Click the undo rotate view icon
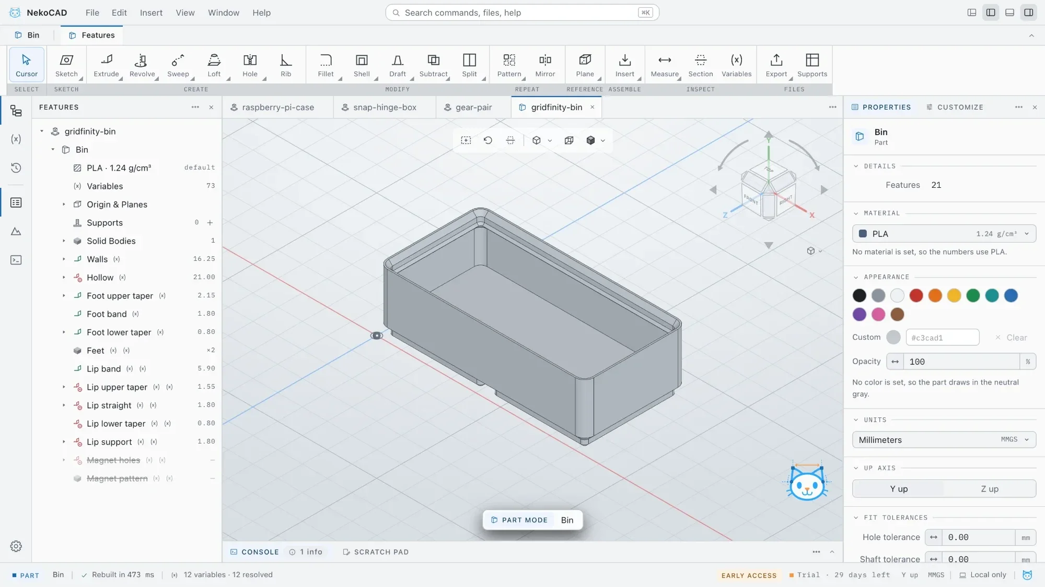Viewport: 1045px width, 587px height. pyautogui.click(x=488, y=140)
